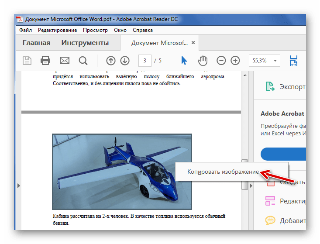This screenshot has height=244, width=320.
Task: Click the envelope icon to email the file
Action: pos(64,61)
